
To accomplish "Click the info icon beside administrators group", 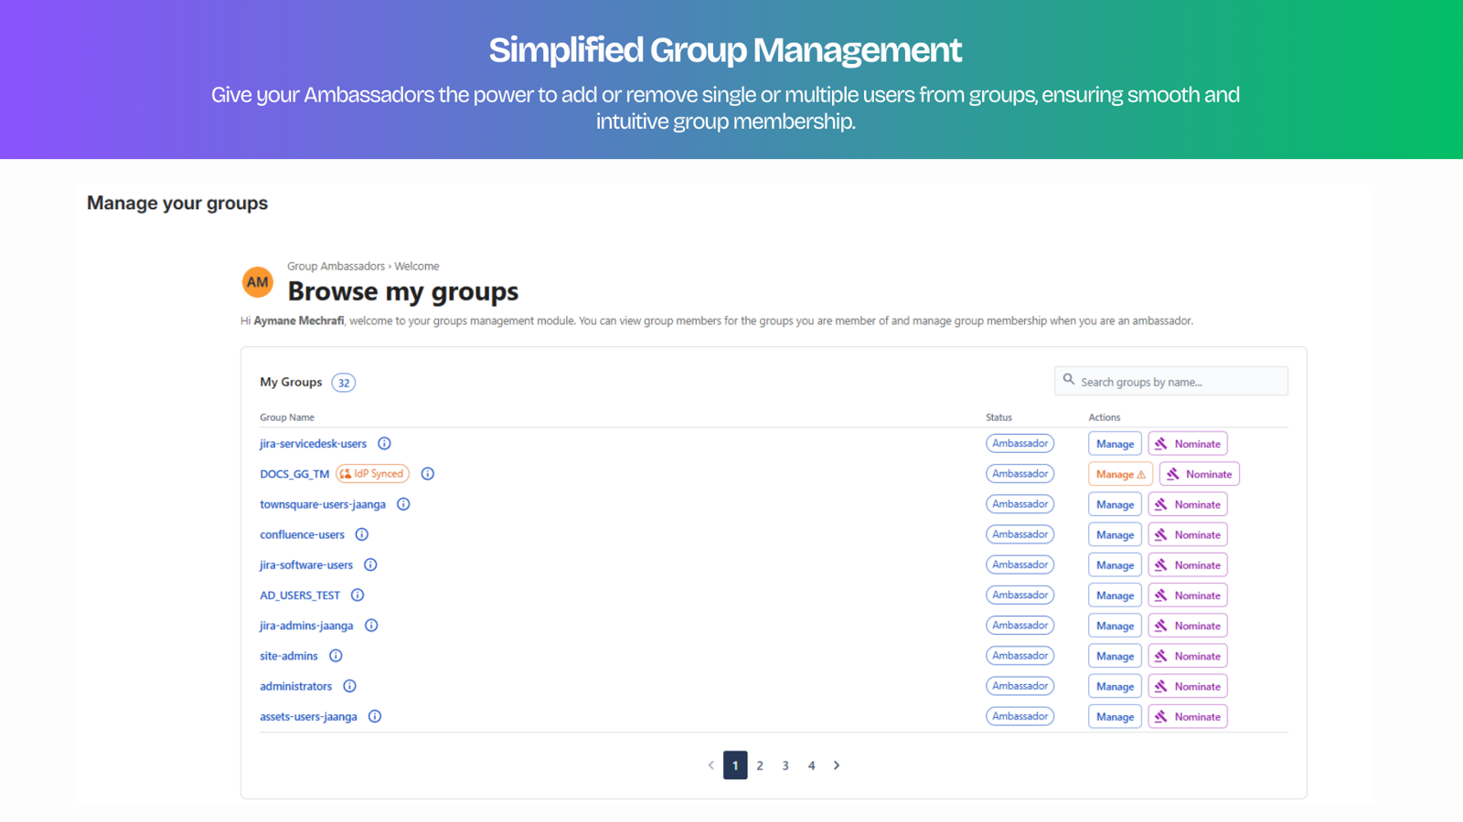I will click(x=349, y=686).
